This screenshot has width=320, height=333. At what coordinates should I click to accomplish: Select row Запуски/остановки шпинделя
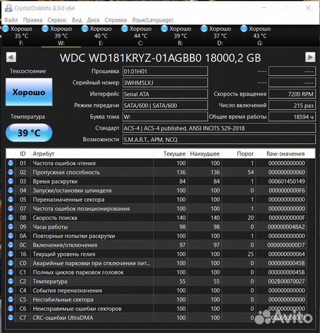coord(156,191)
